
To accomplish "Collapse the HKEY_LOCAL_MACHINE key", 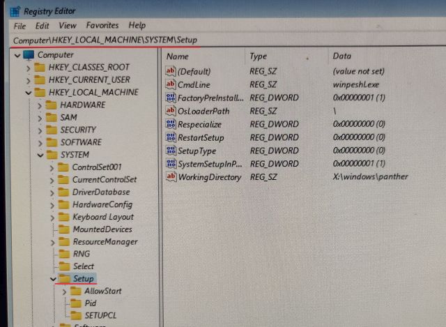I will point(28,93).
